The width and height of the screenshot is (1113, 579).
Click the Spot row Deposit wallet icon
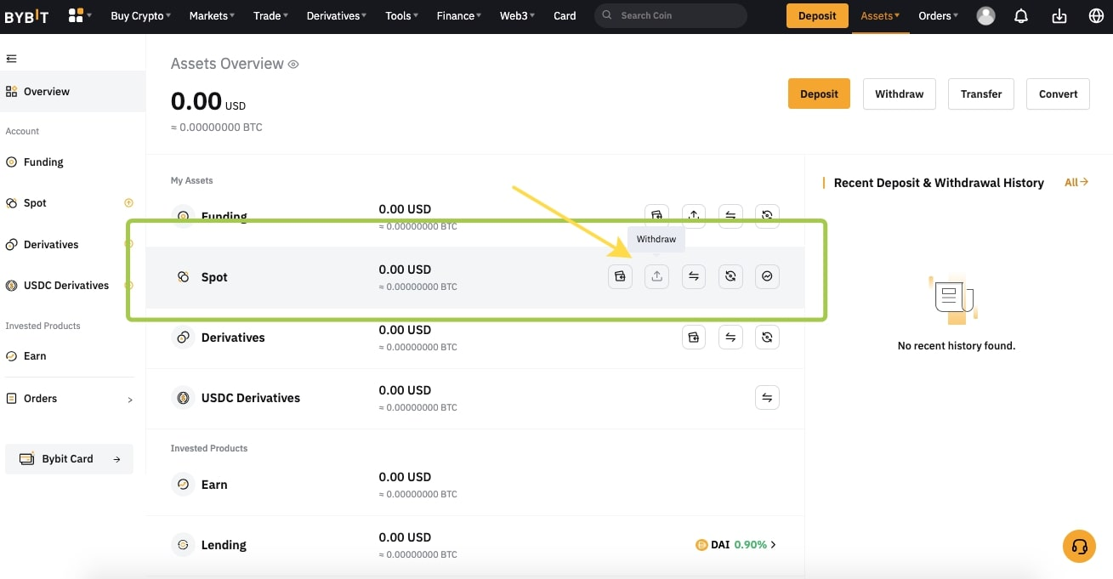pos(620,276)
